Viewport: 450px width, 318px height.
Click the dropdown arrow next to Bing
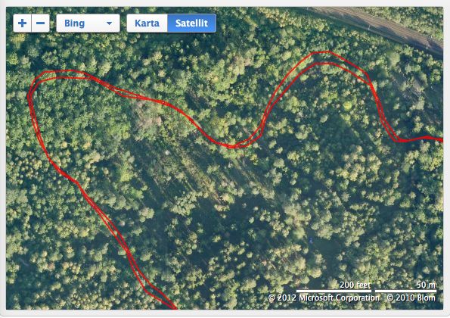[x=109, y=23]
